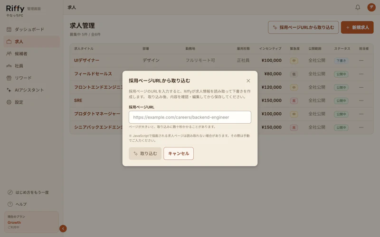Open 設定 in the sidebar
The image size is (380, 237).
[31, 102]
